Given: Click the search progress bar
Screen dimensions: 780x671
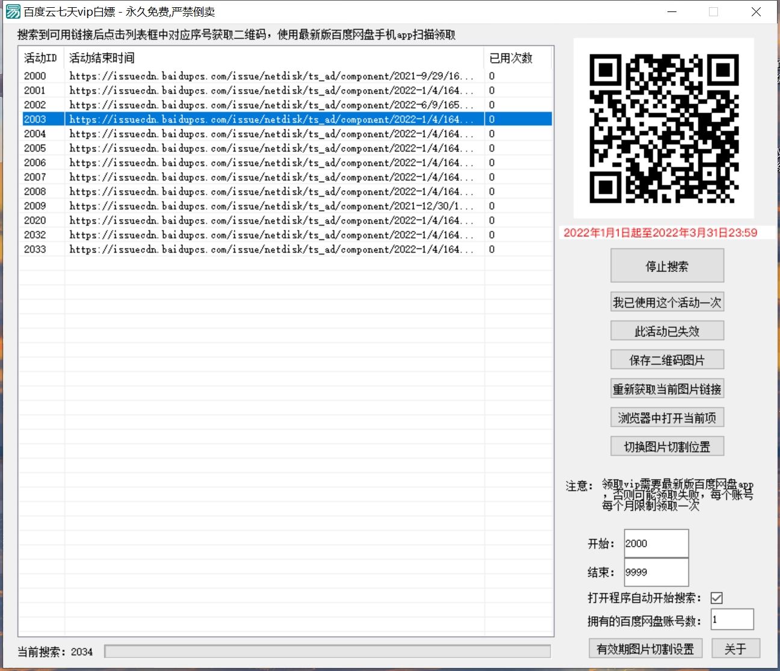Looking at the screenshot, I should pos(327,652).
